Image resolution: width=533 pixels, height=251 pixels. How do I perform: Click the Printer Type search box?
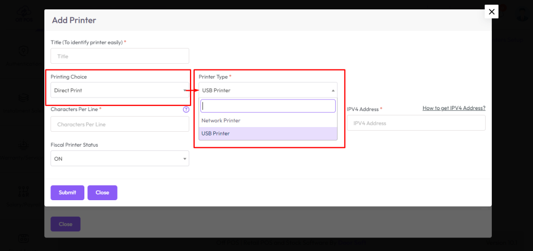tap(268, 106)
